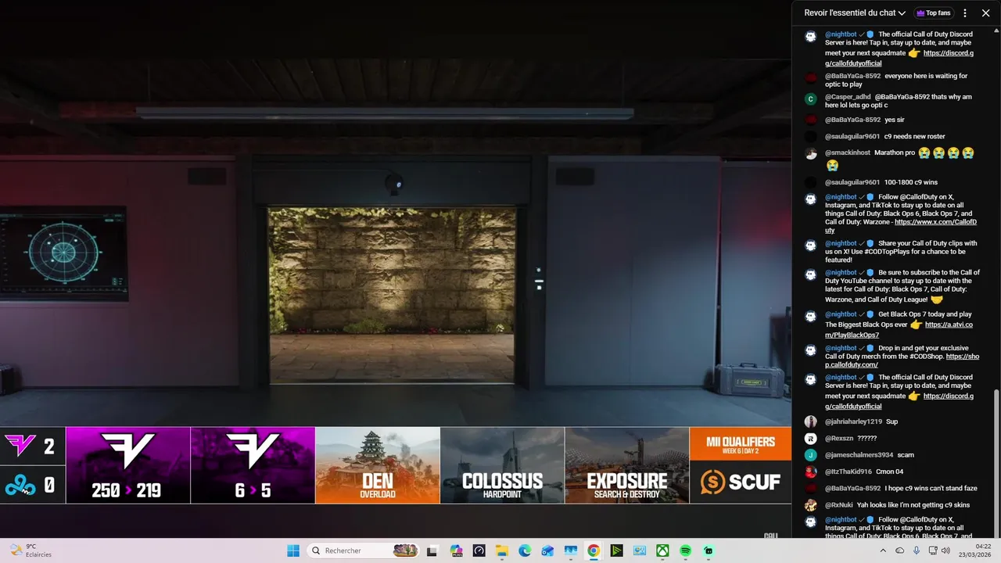The image size is (1001, 563).
Task: Click smackinhost's profile avatar
Action: point(811,153)
